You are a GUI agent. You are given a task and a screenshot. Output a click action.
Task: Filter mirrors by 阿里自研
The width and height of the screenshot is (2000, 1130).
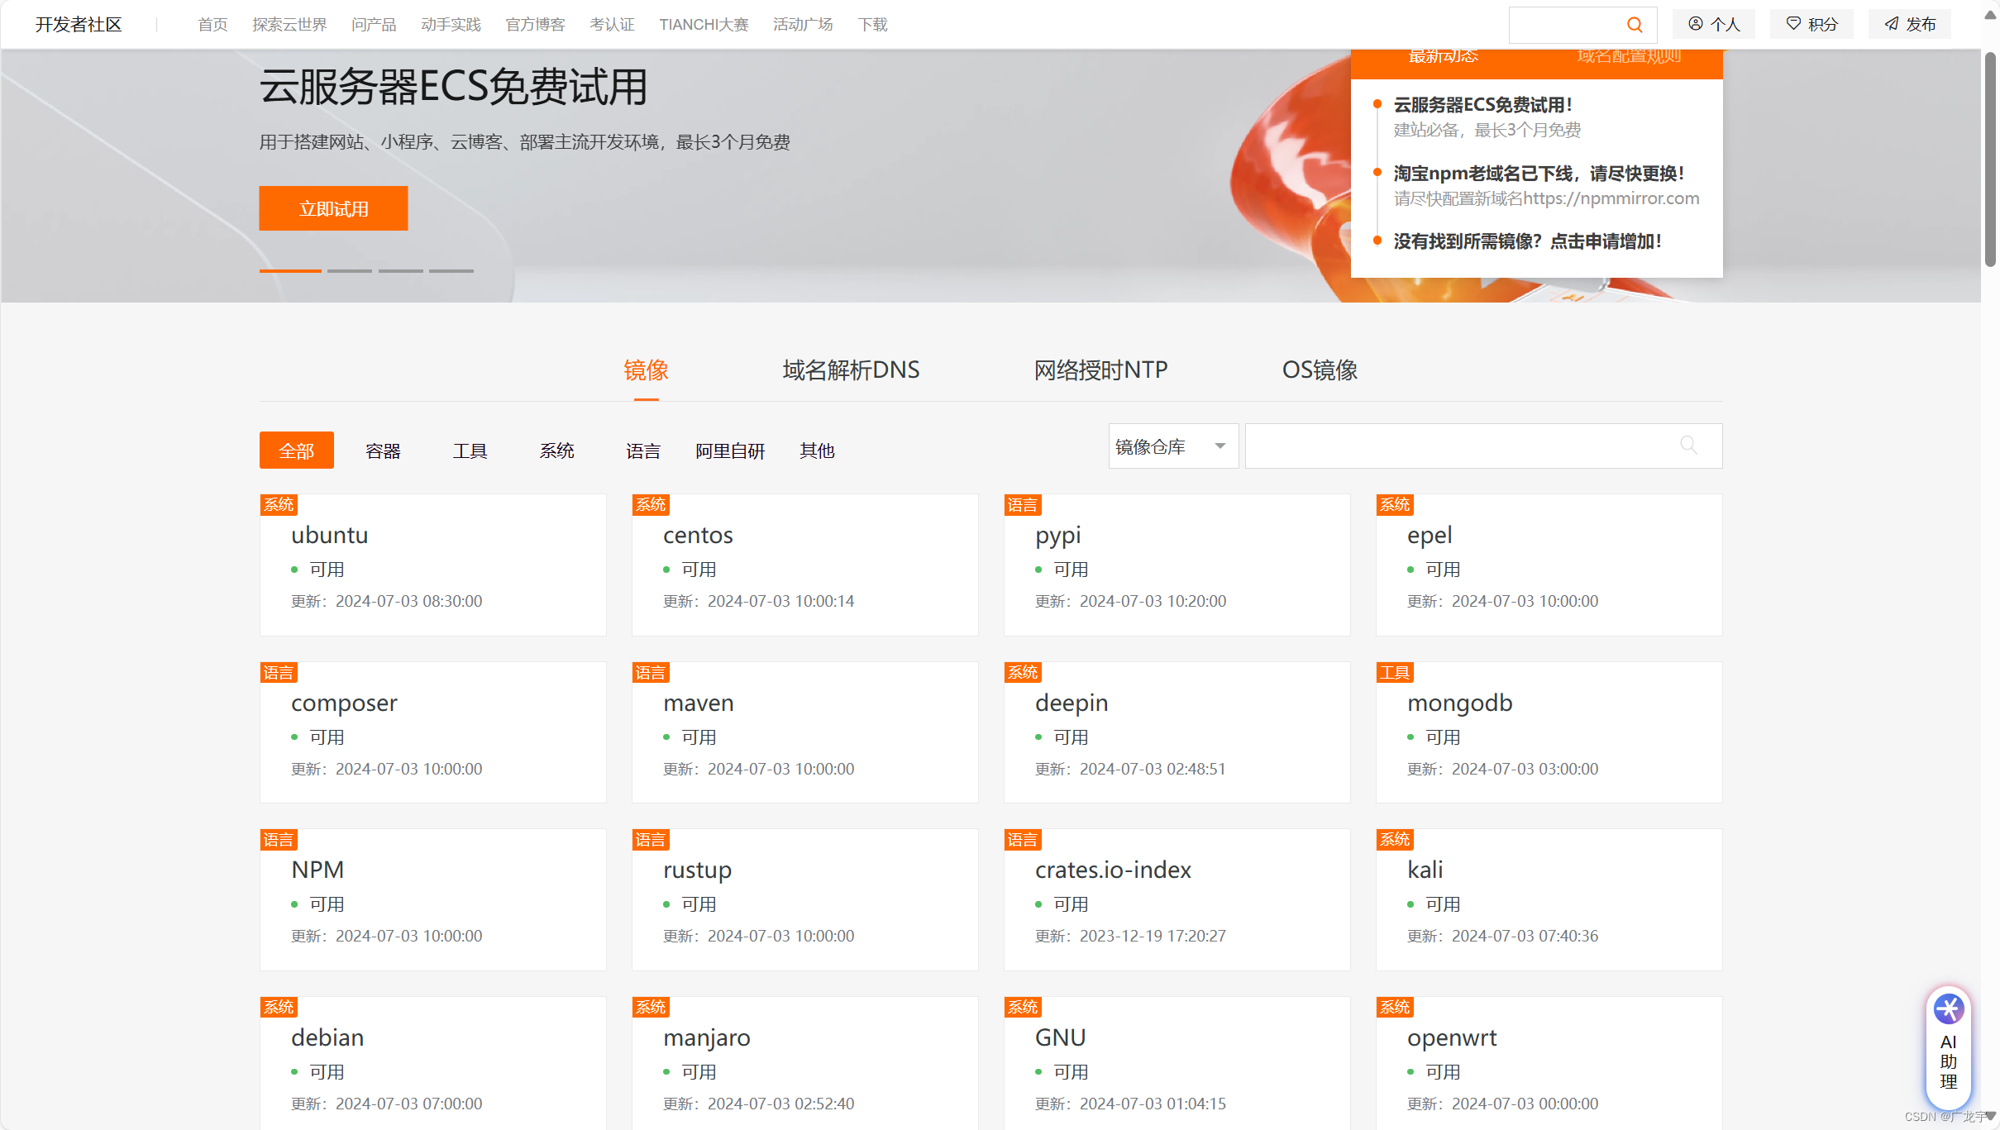pos(730,451)
